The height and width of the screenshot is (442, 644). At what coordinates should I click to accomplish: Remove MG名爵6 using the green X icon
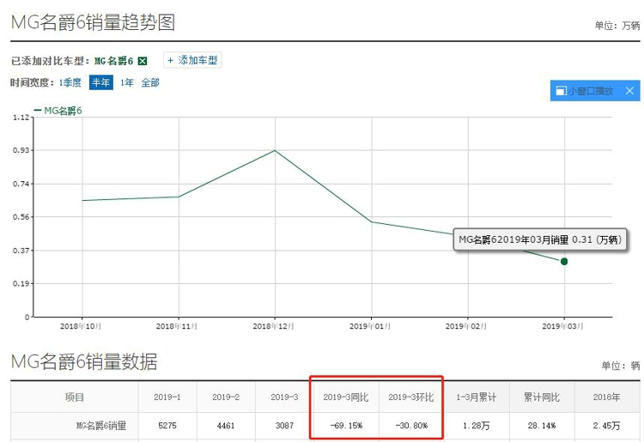(x=143, y=61)
